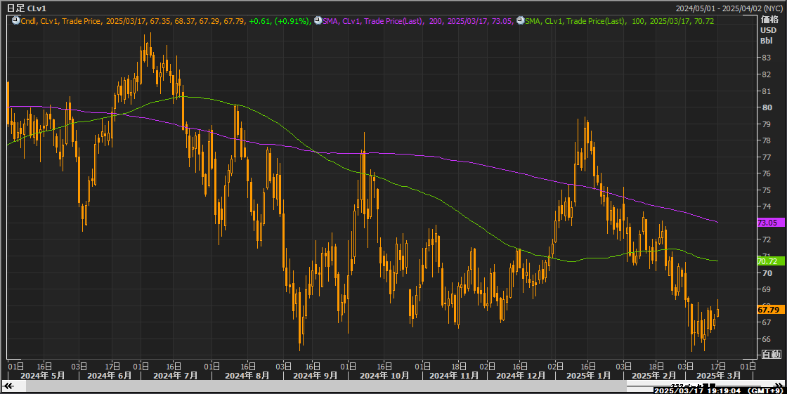Click the 2024年 7月 month label
This screenshot has height=394, width=787.
[x=175, y=376]
